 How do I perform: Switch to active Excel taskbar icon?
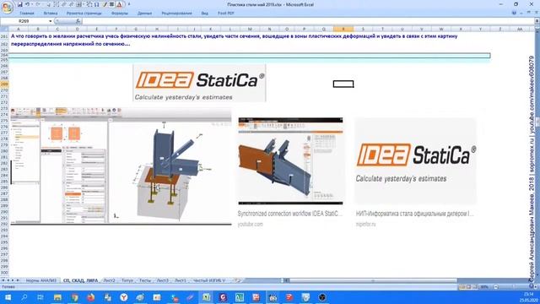207,297
